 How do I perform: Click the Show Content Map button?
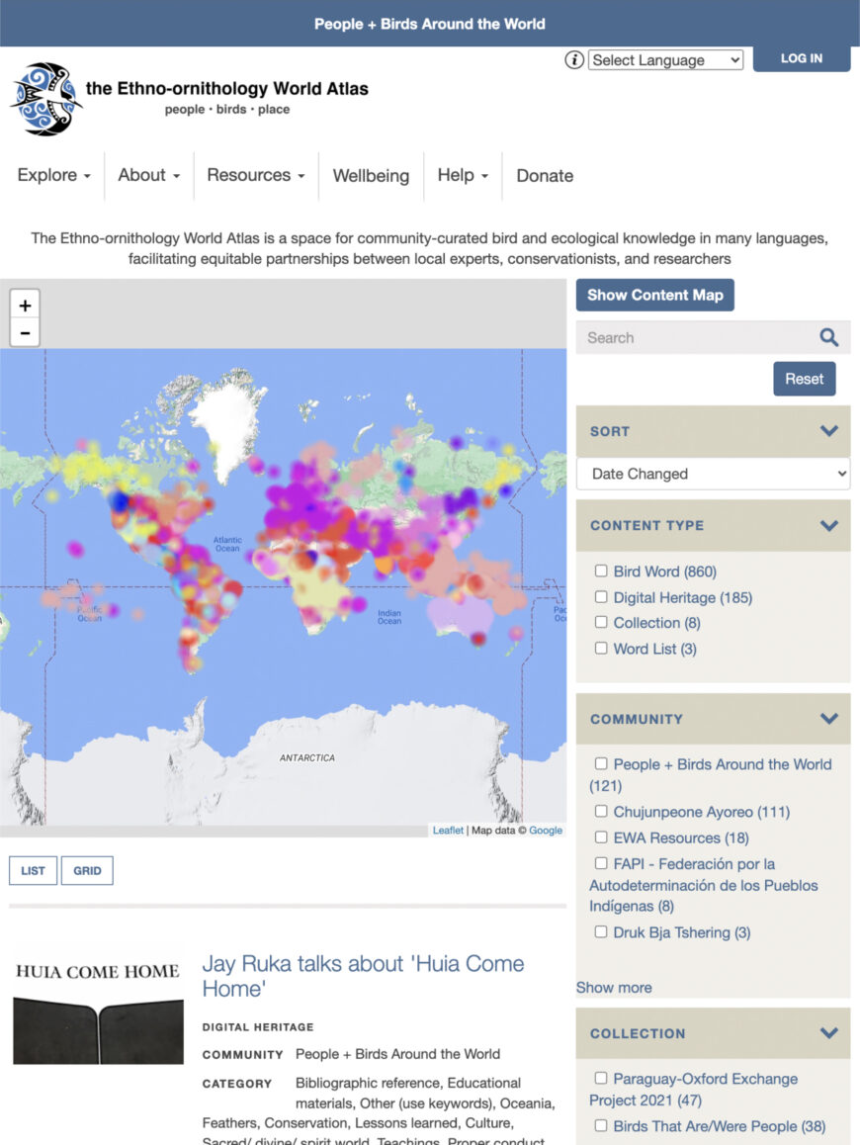pos(654,295)
